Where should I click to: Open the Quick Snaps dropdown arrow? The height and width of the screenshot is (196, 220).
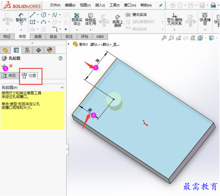tap(205, 30)
